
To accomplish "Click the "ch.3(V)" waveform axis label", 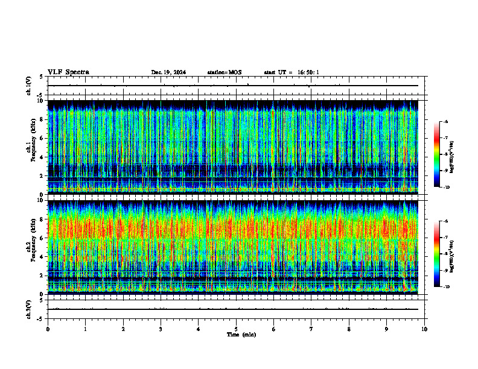I will click(x=29, y=309).
